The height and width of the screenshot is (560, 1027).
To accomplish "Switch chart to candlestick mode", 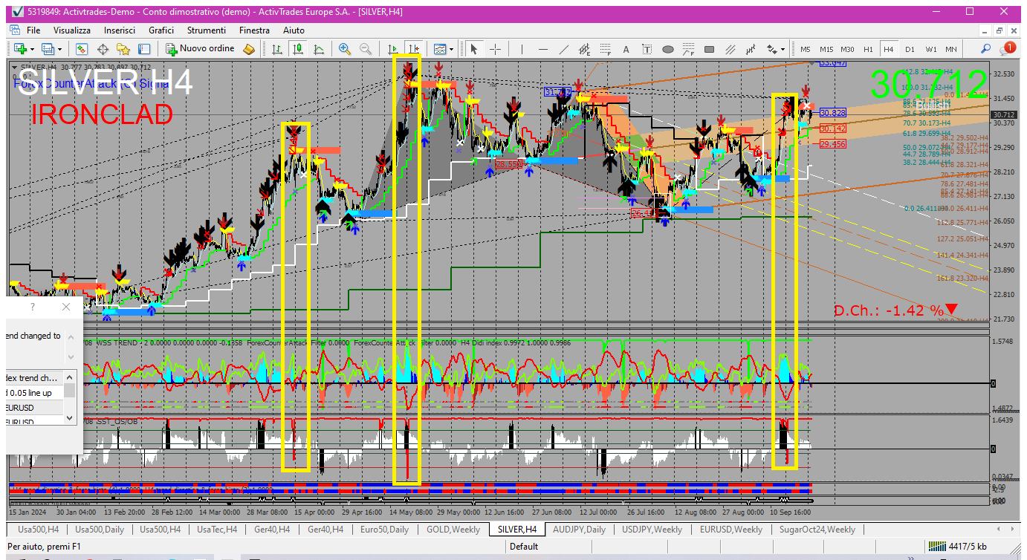I will [298, 49].
